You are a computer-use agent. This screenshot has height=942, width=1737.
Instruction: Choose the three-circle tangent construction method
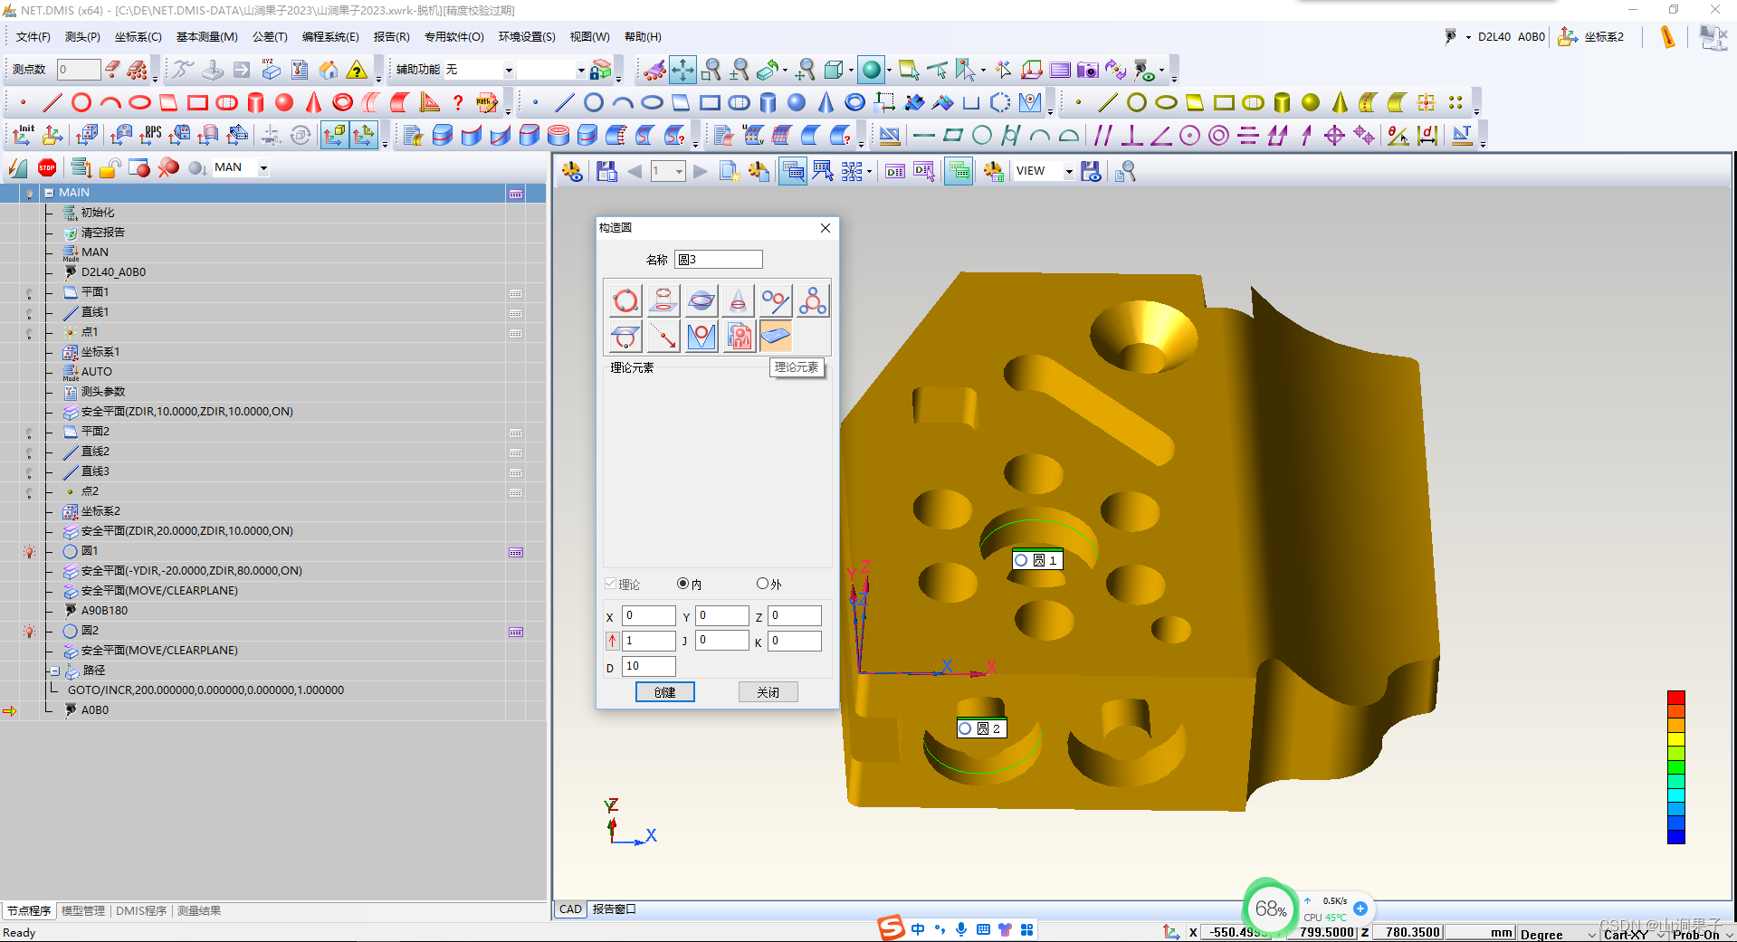coord(812,300)
